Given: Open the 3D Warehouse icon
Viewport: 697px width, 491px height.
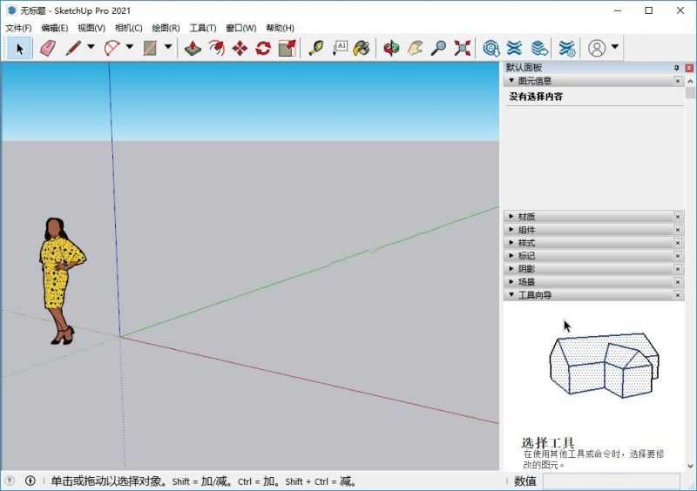Looking at the screenshot, I should pos(491,48).
